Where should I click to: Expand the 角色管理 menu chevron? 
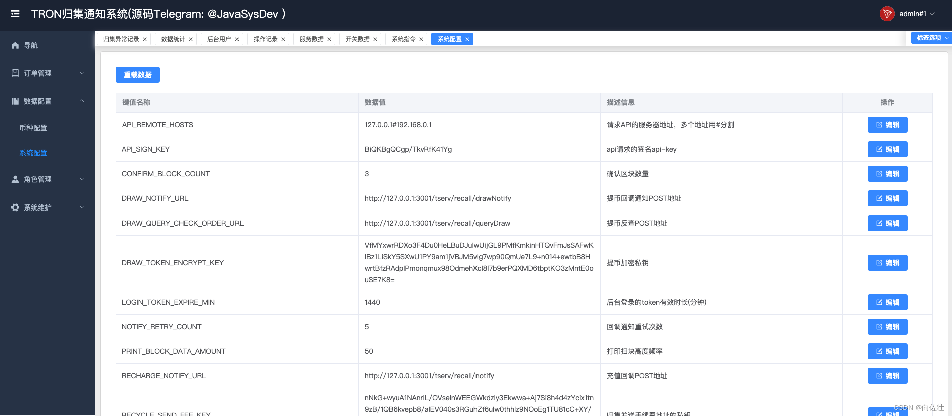pyautogui.click(x=82, y=179)
